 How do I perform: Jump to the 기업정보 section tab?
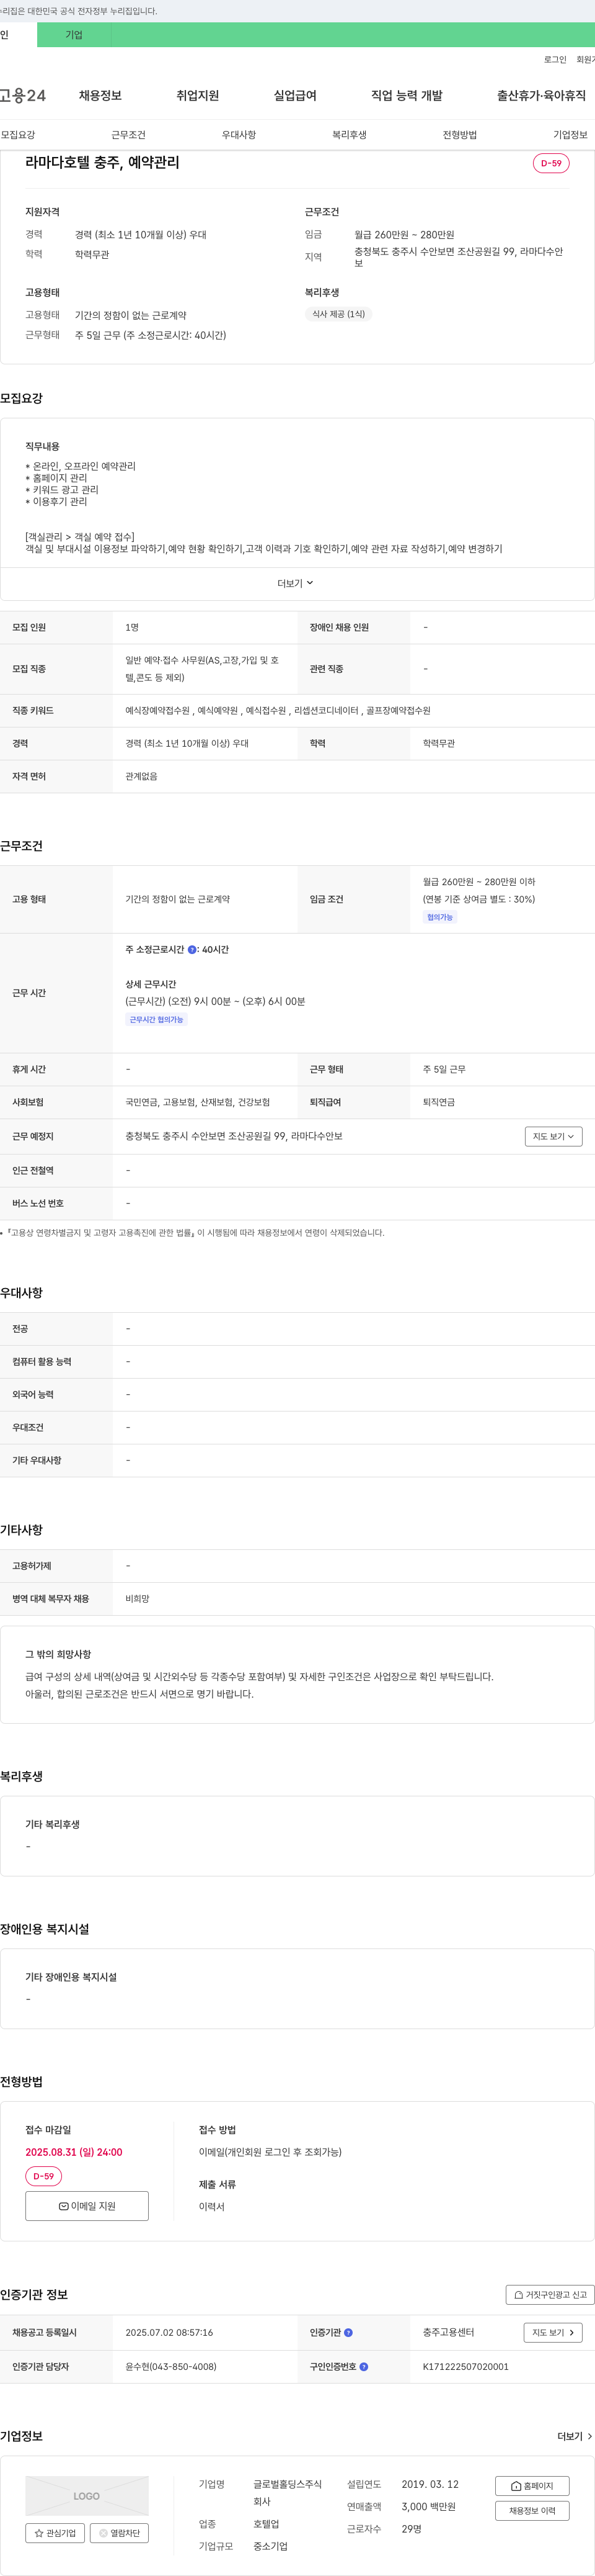click(570, 135)
